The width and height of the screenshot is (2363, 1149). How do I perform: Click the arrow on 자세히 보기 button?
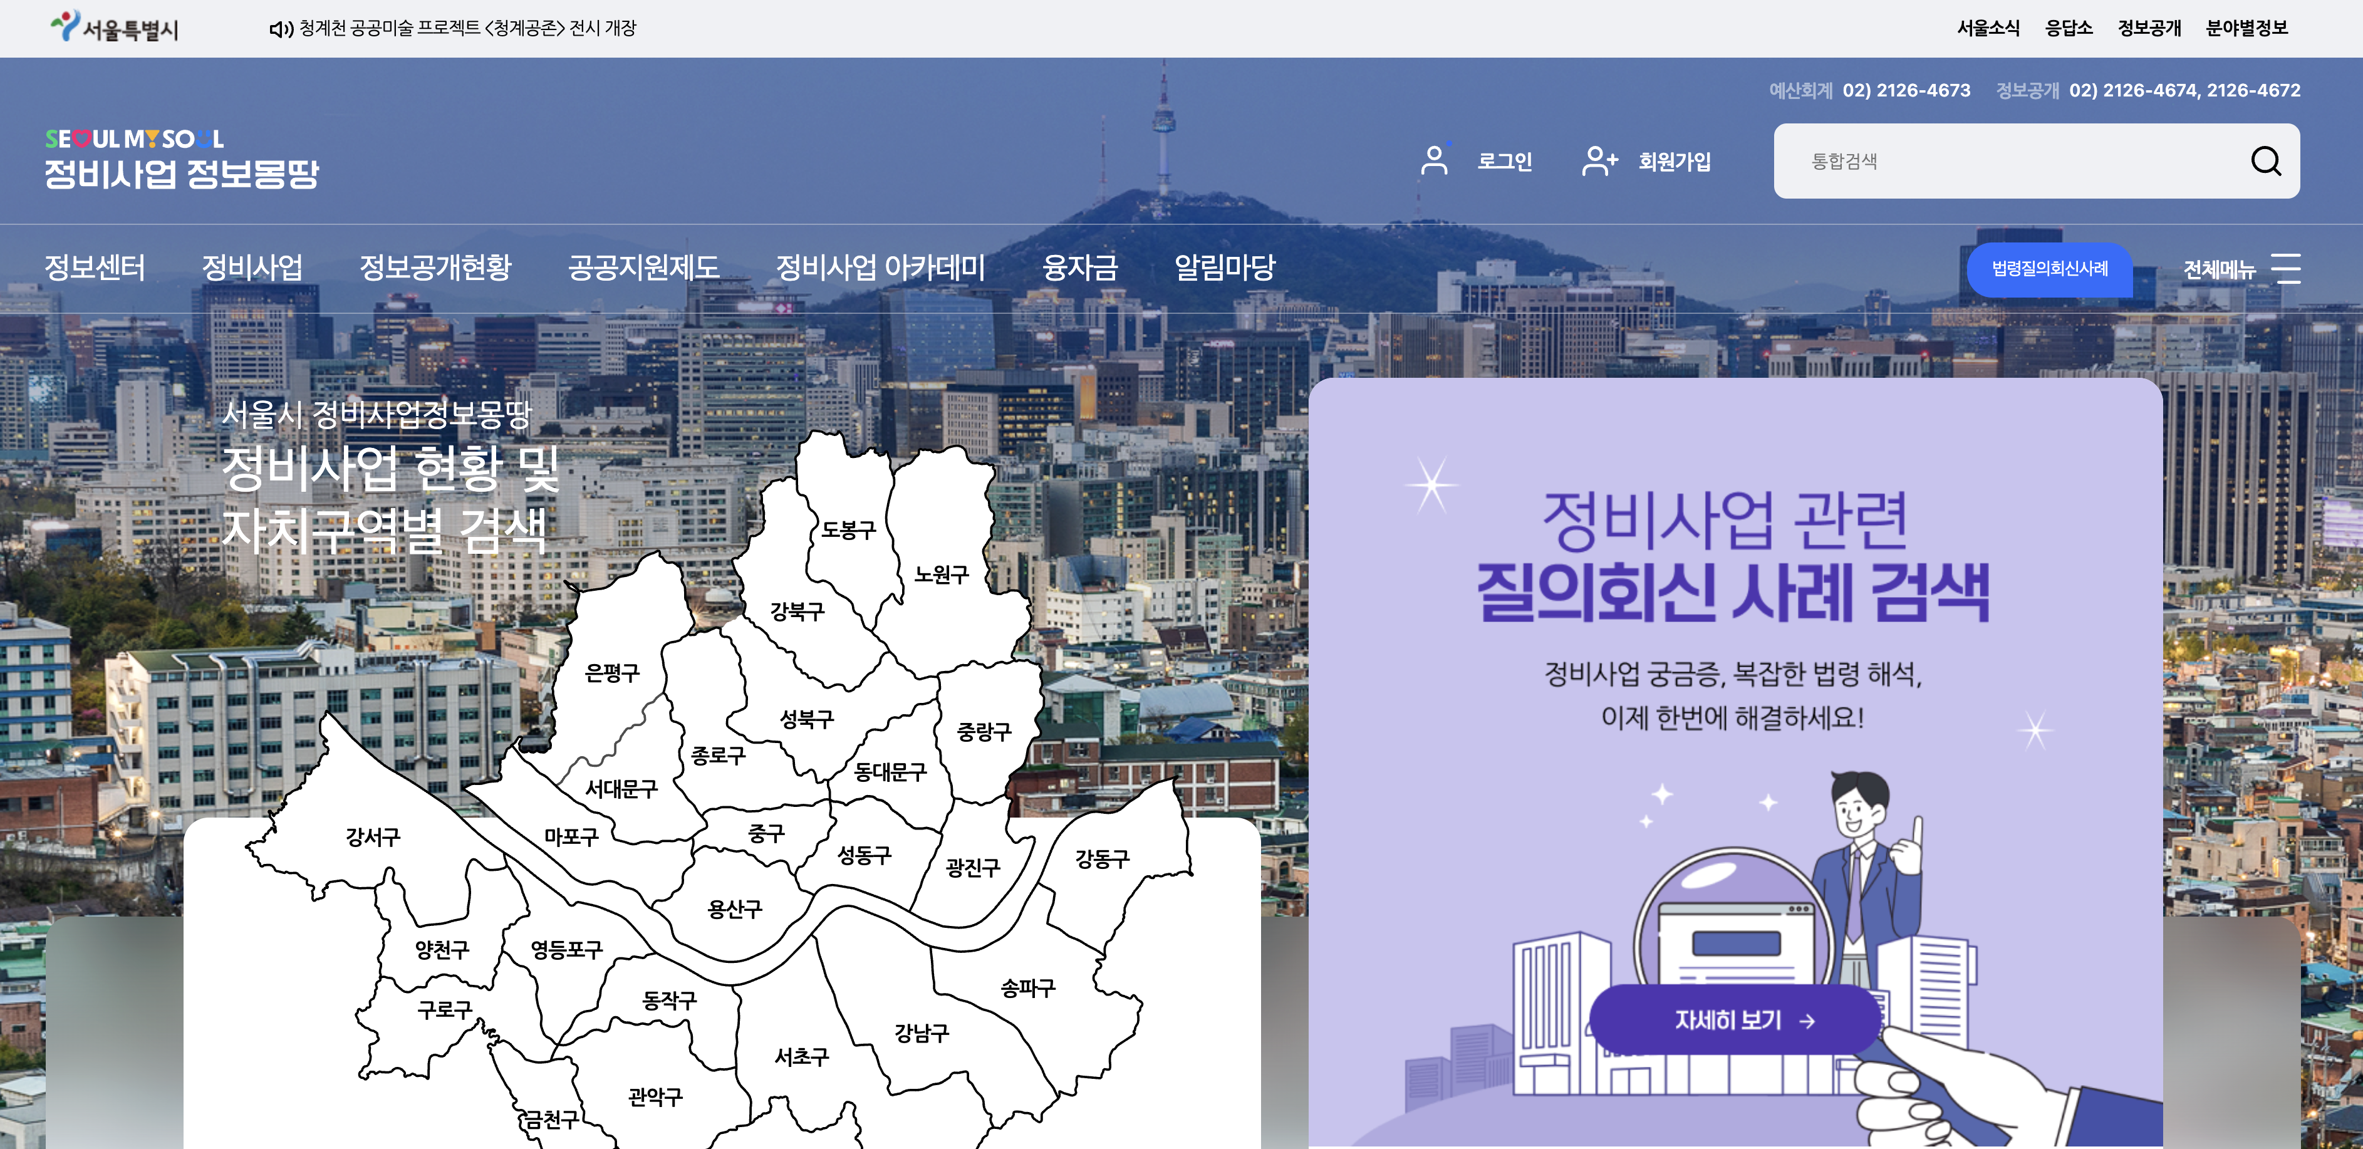click(x=1807, y=1021)
